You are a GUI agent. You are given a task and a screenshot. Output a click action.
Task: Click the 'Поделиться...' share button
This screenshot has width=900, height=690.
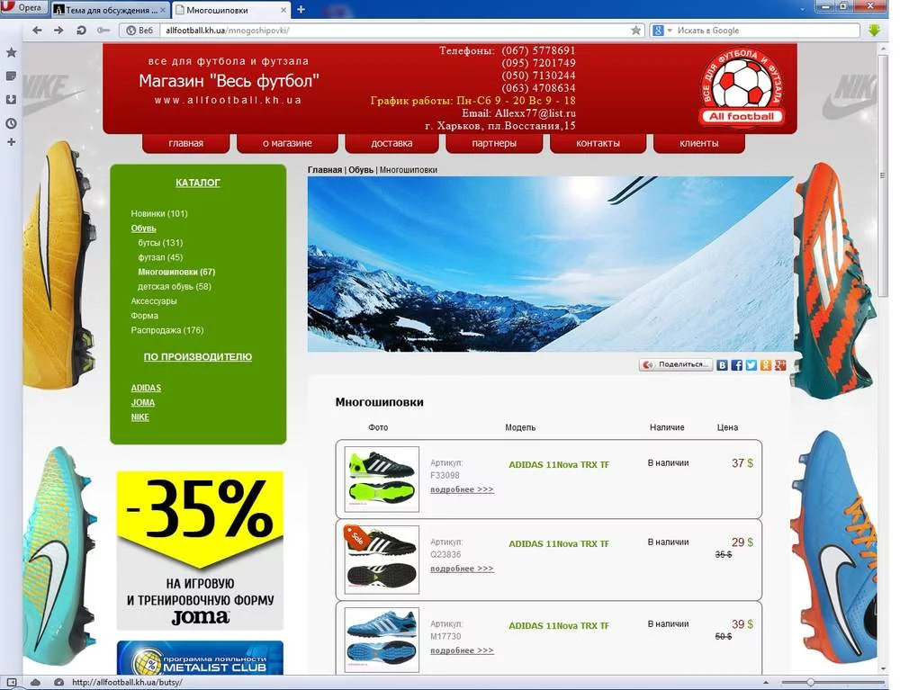[x=676, y=364]
